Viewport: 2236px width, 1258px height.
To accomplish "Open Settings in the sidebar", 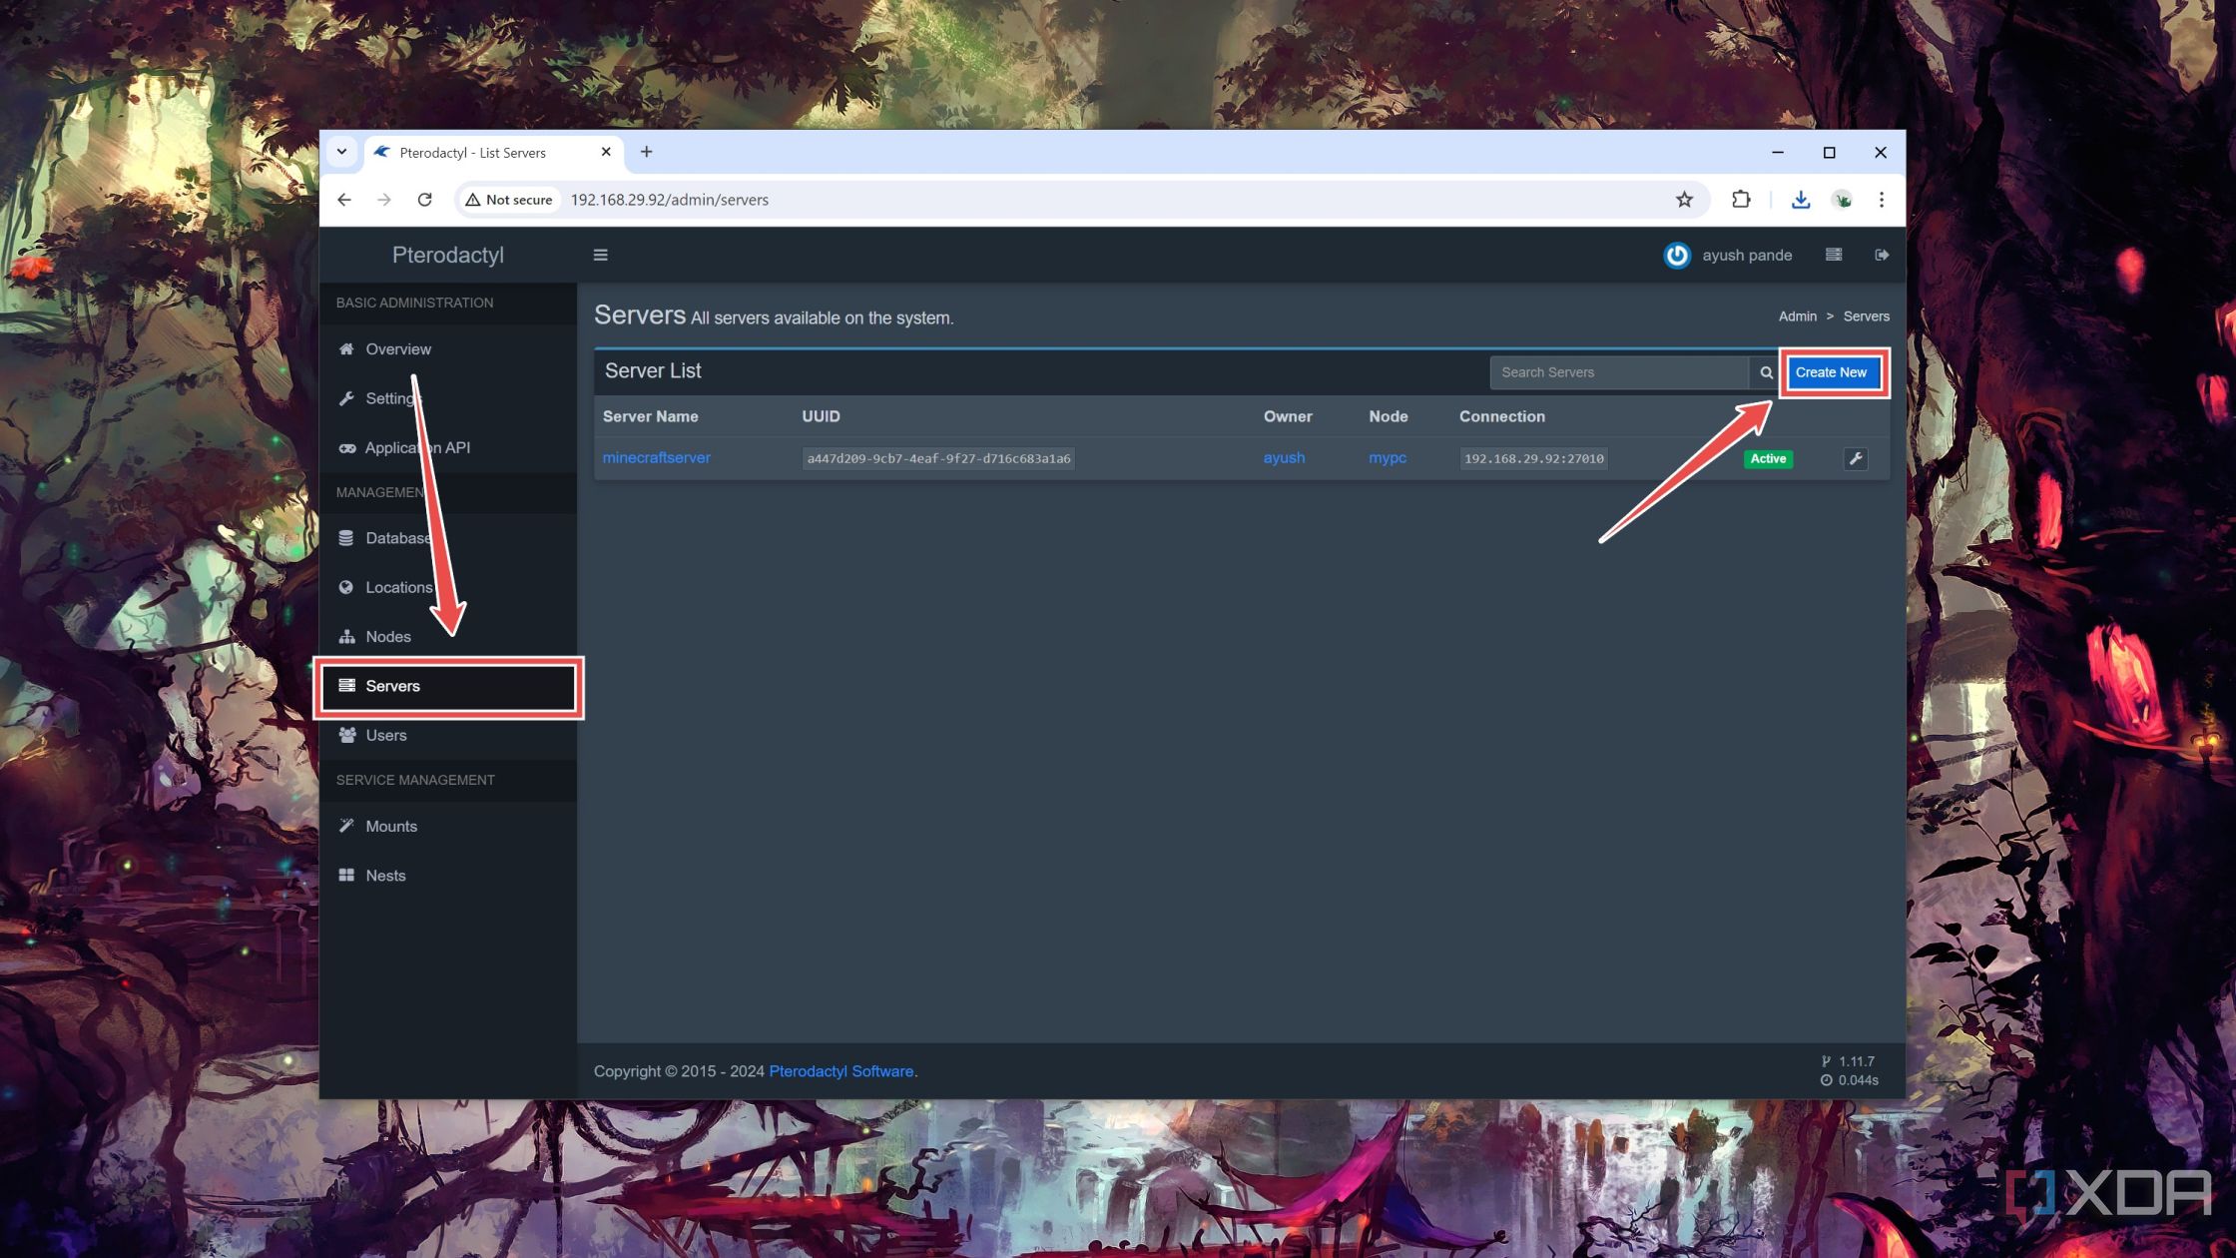I will coord(448,398).
